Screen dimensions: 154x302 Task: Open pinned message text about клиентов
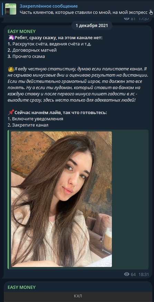click(84, 12)
